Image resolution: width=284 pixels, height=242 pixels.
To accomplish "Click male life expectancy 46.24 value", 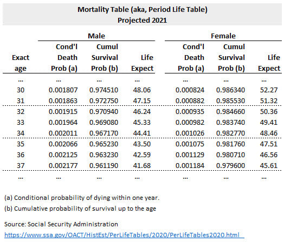I will tap(141, 111).
